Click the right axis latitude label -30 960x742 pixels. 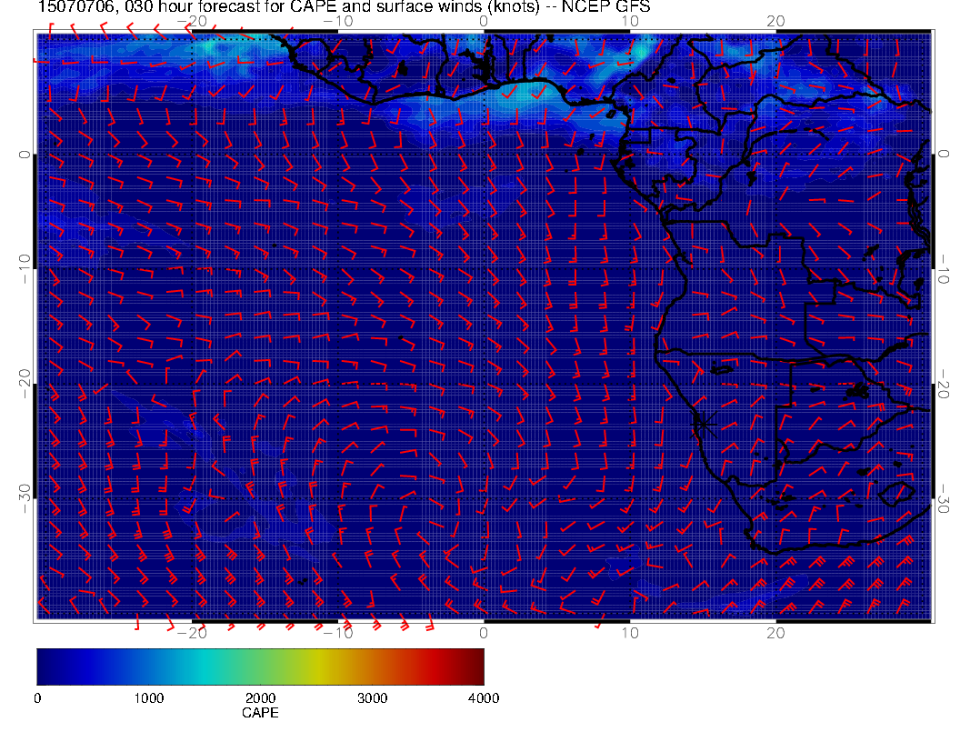tap(944, 498)
